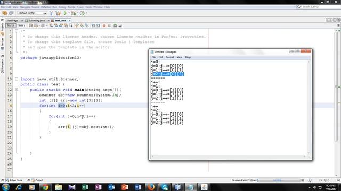341x191 pixels.
Task: Stop the running task beside the progress bar
Action: pyautogui.click(x=303, y=180)
